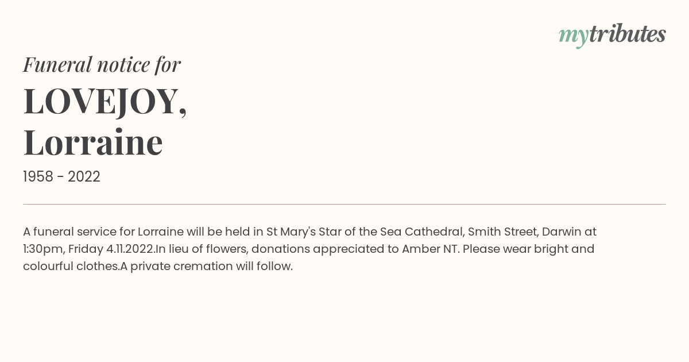Viewport: 689px width, 362px height.
Task: Click the Amber NT charity name
Action: point(429,249)
